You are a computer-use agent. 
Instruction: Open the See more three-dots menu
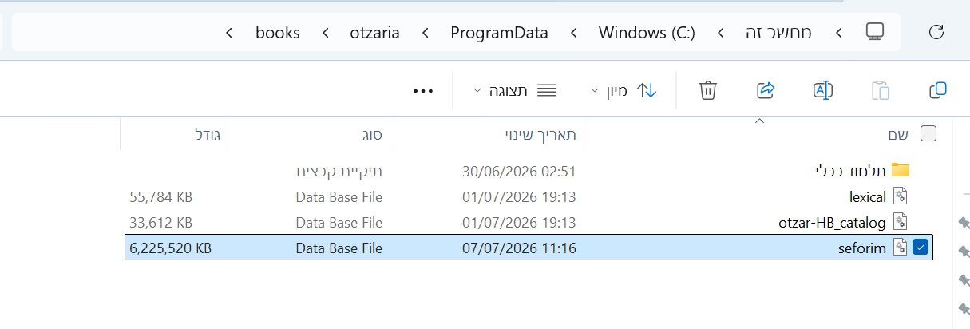coord(423,91)
